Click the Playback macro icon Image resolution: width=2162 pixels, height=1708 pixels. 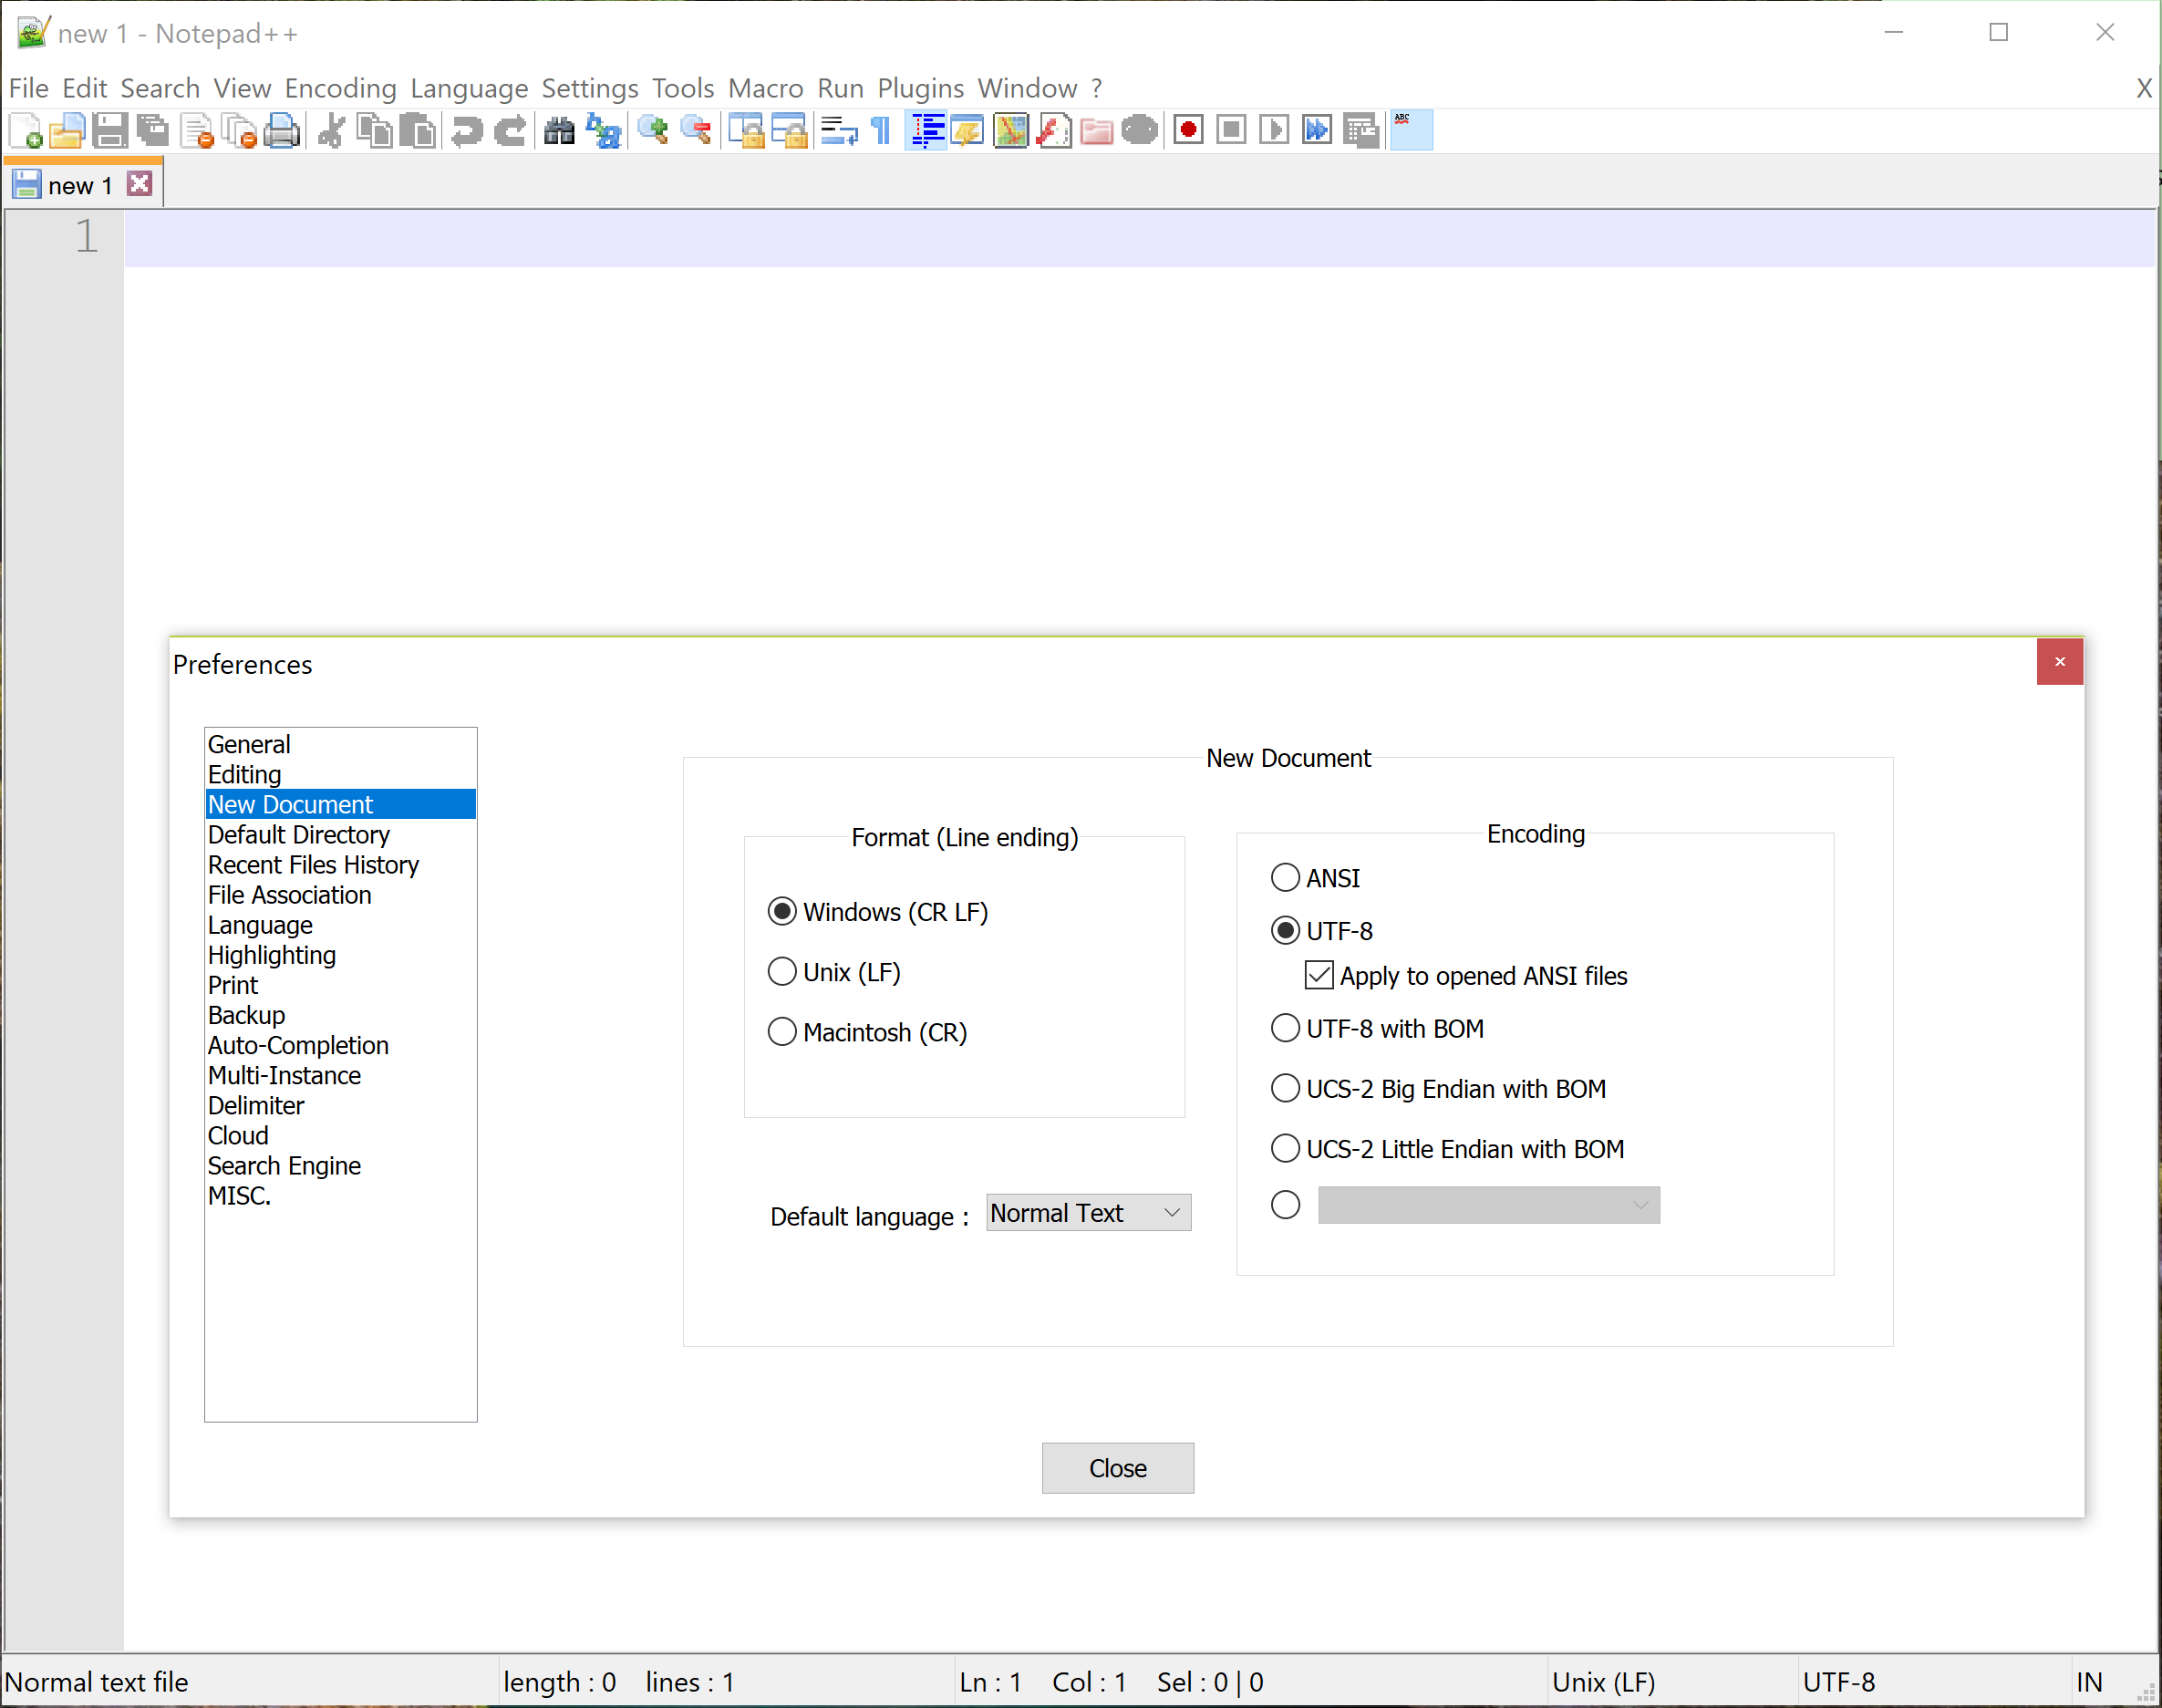[x=1274, y=131]
